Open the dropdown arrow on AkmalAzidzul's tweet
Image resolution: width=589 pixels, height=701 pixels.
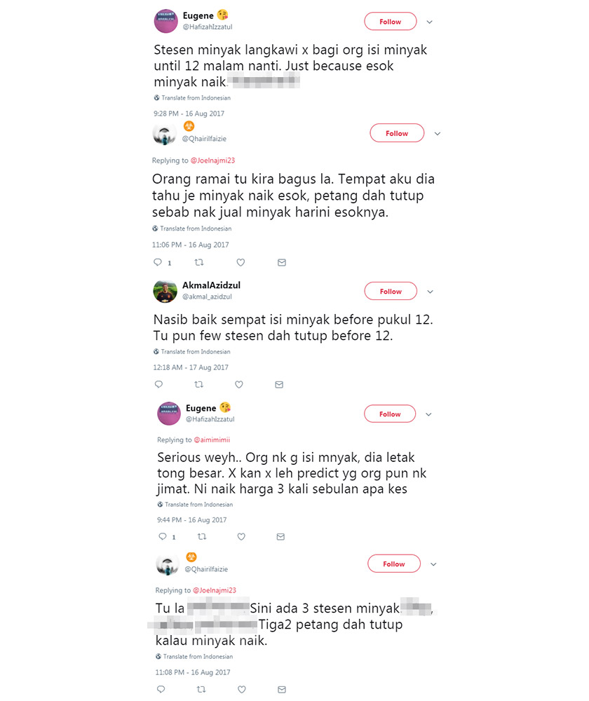[x=430, y=292]
